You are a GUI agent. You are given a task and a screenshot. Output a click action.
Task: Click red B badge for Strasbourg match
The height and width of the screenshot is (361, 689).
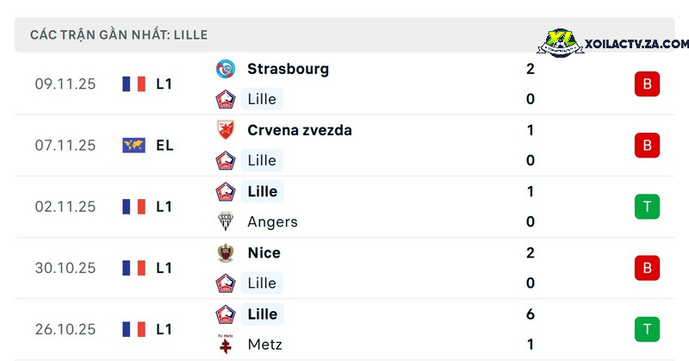coord(647,84)
